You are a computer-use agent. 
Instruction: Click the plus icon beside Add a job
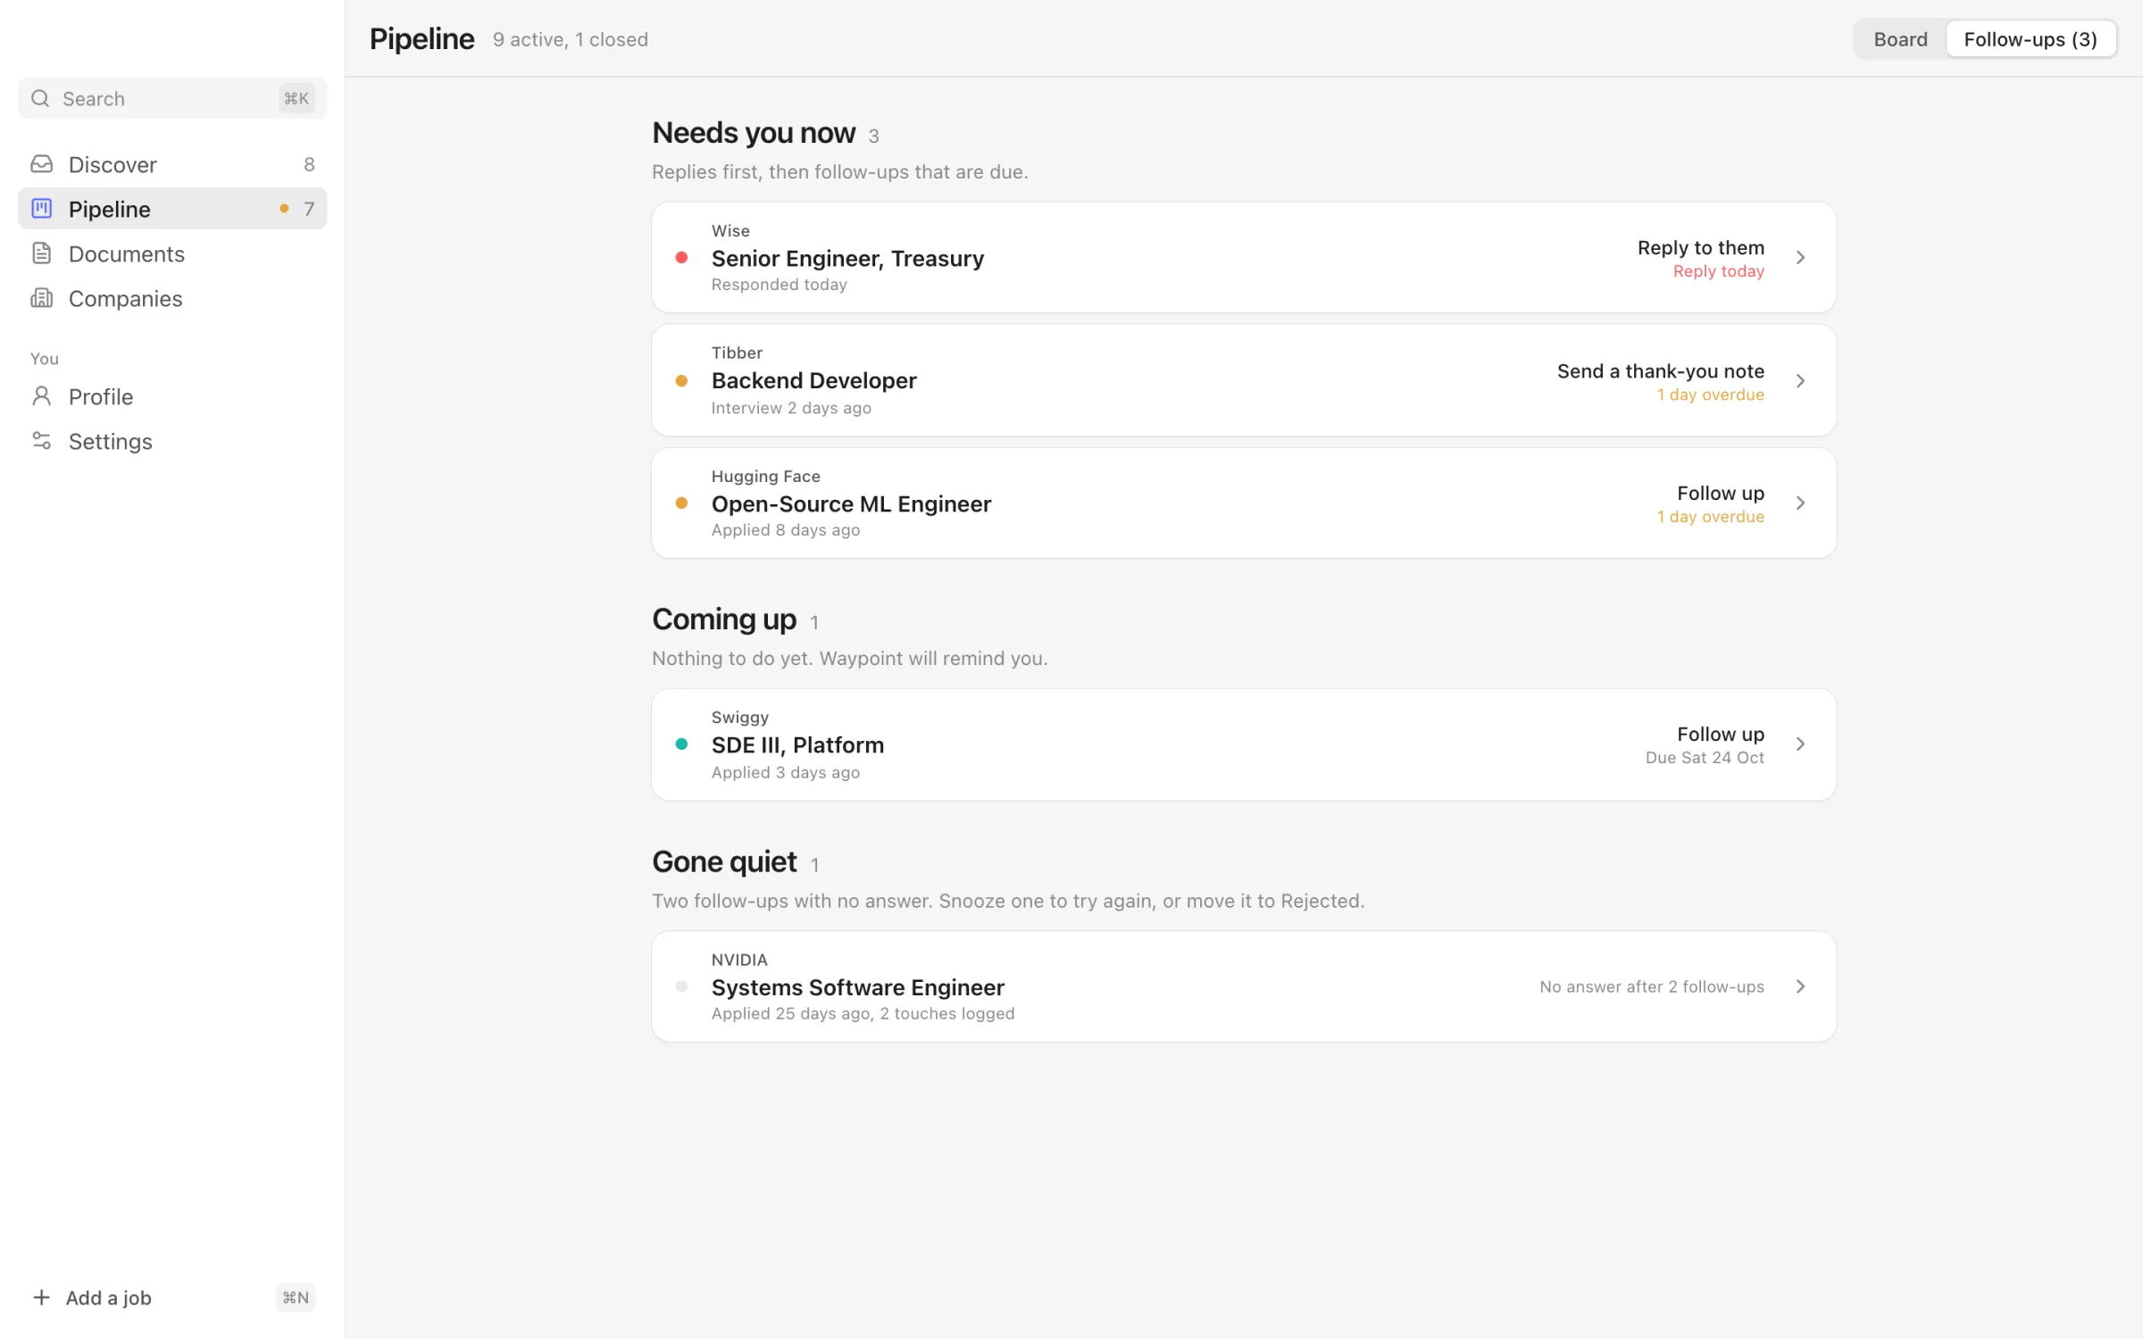coord(41,1297)
